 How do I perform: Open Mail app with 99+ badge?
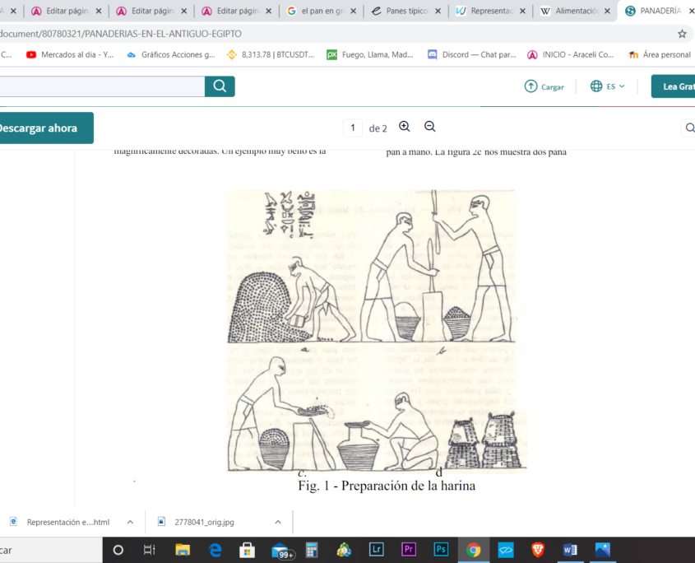282,551
